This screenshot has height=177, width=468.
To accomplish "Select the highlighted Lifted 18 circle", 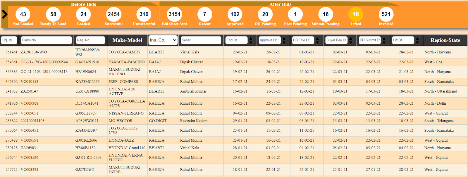I will [x=356, y=14].
